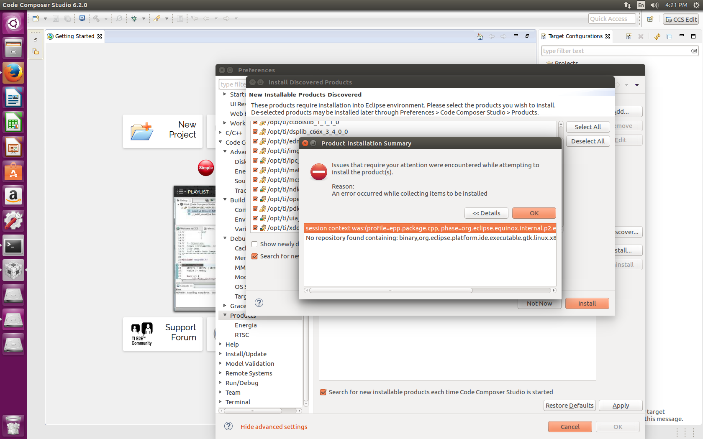Click the Quick Access search field
703x439 pixels.
pos(612,19)
